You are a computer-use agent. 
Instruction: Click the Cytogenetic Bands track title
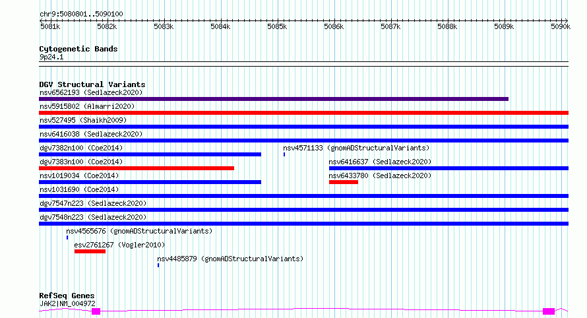[x=78, y=49]
